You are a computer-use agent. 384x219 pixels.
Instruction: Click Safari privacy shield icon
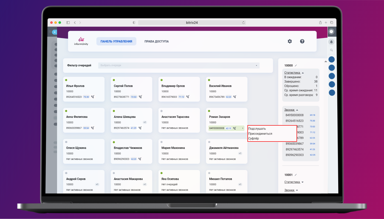pyautogui.click(x=134, y=23)
